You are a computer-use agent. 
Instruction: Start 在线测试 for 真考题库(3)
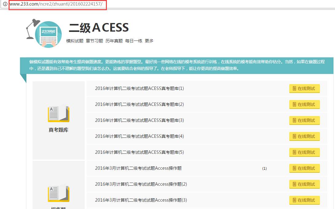305,120
